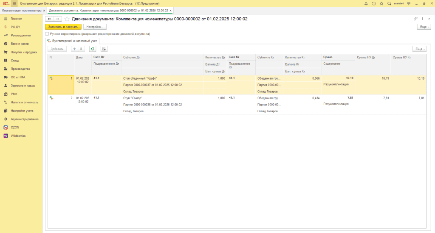Close the Движения документа tab
435x233 pixels.
point(171,11)
